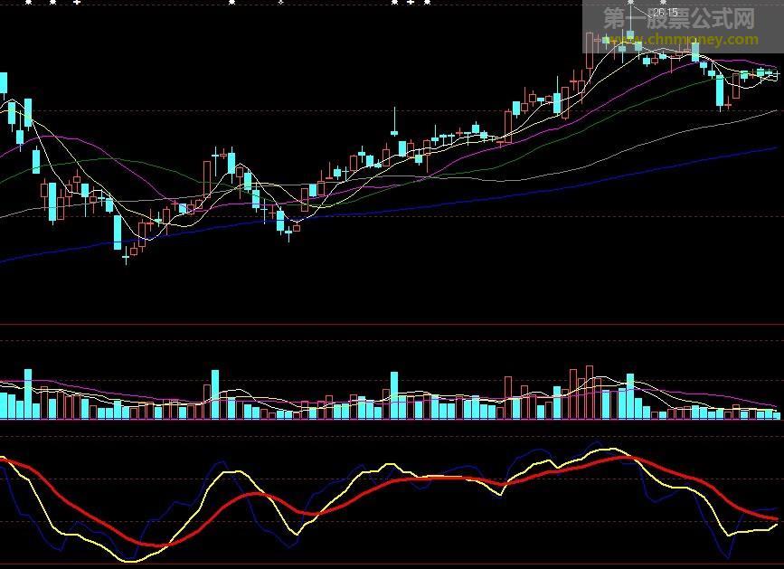Select the large cyan drop candle near right end
This screenshot has height=569, width=784.
click(x=720, y=91)
